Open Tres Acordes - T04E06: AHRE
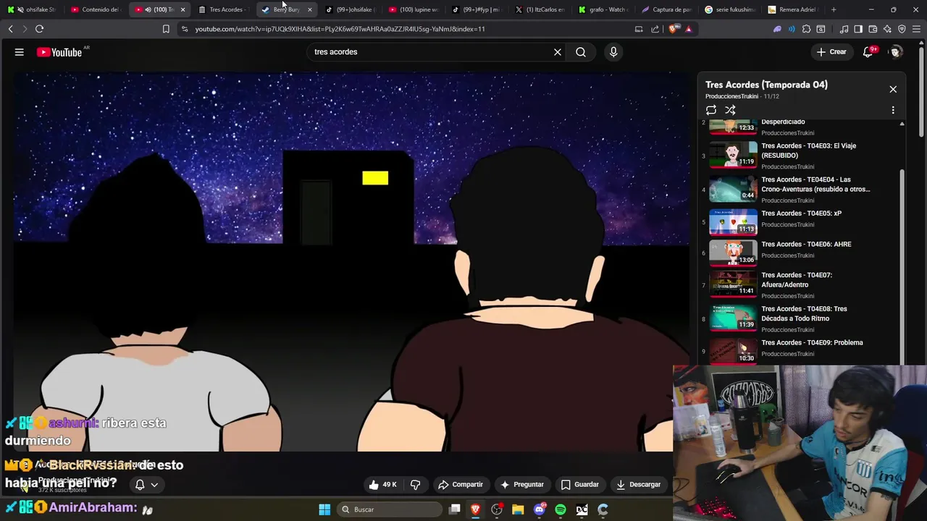Viewport: 927px width, 521px height. pos(806,245)
